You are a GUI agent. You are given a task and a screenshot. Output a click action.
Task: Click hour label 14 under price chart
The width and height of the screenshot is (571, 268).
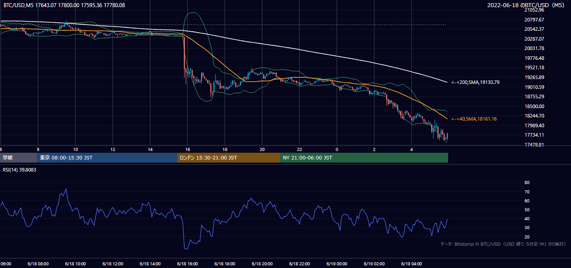[150, 149]
